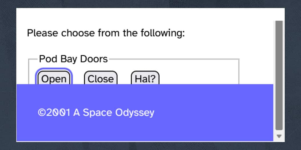Screen dimensions: 301x150
Task: Click the word 'Doors' in the legend
Action: [94, 59]
